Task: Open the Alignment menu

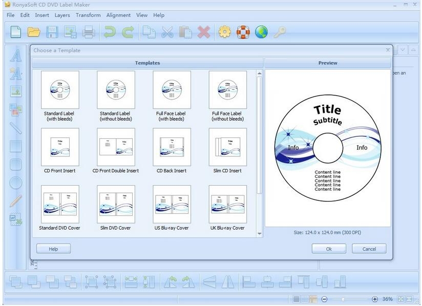Action: [x=118, y=15]
